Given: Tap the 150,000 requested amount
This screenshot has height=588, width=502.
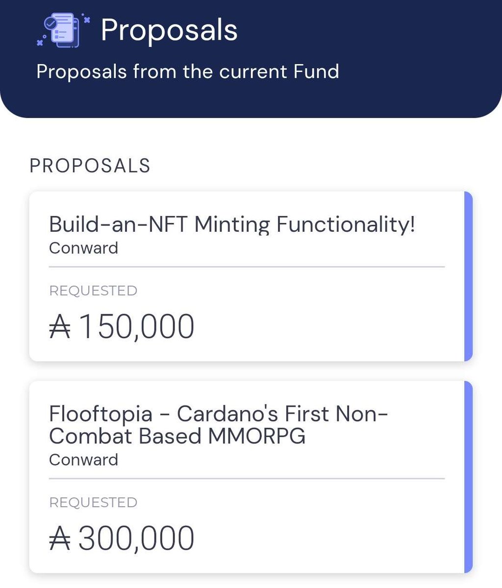Looking at the screenshot, I should (x=136, y=327).
